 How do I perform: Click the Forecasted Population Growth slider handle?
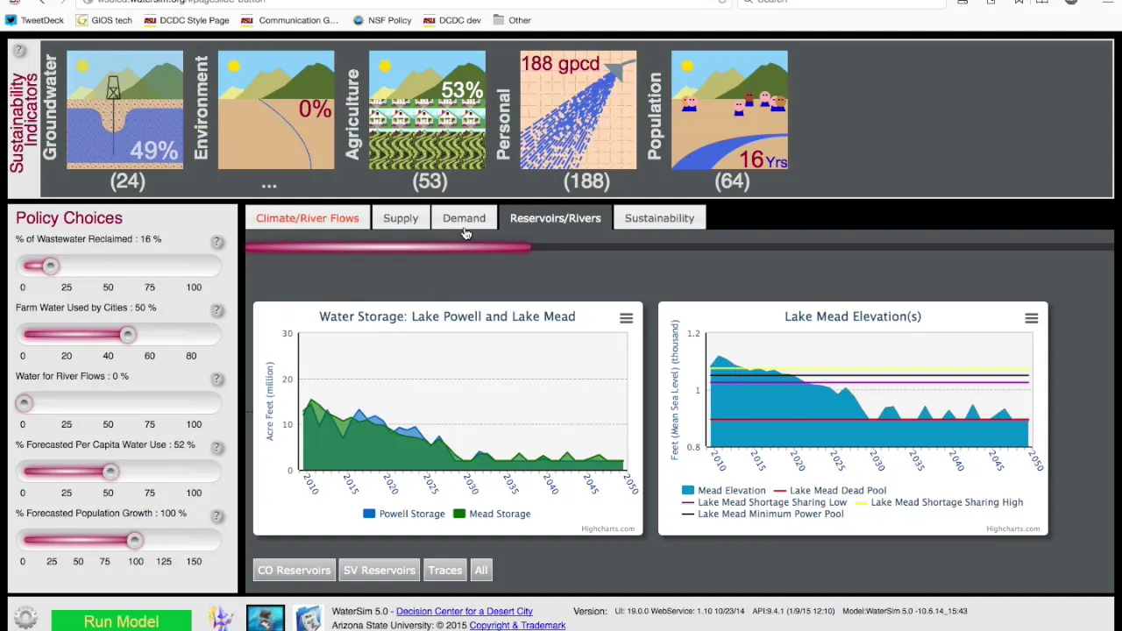tap(134, 540)
